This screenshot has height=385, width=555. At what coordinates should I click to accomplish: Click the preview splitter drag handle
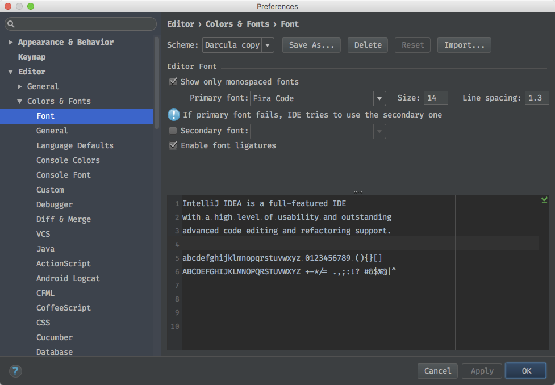coord(358,192)
